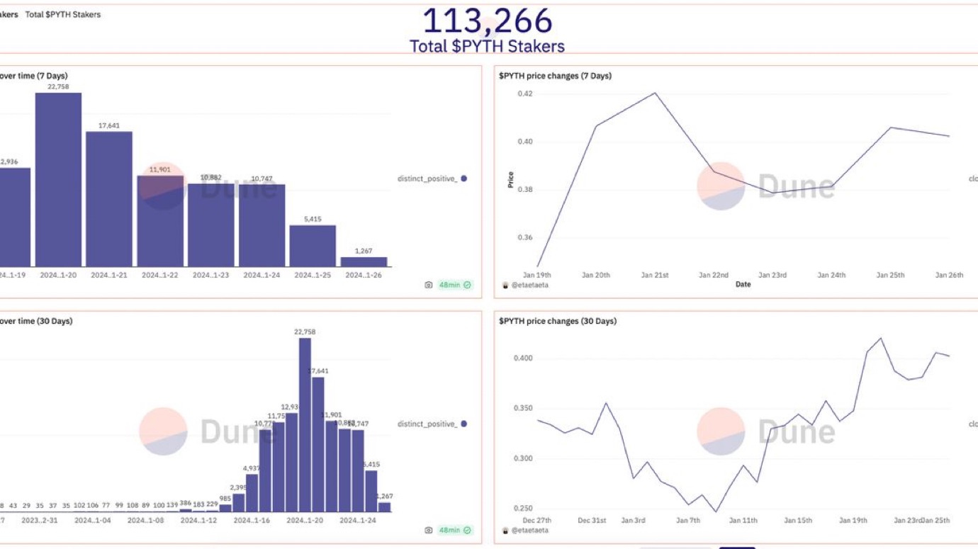Click the camera screenshot icon on the 7 Days stakers chart
This screenshot has width=978, height=549.
pos(428,285)
